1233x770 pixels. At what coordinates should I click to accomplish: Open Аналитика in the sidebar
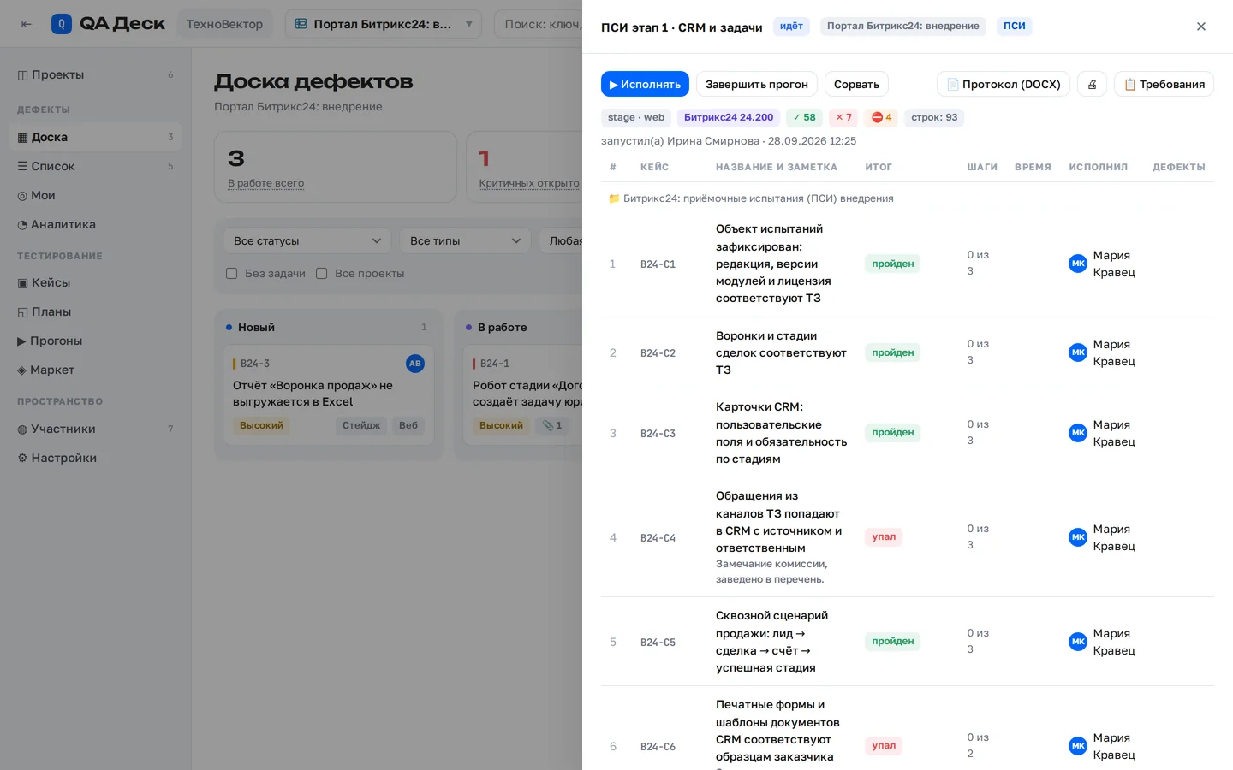click(x=95, y=224)
